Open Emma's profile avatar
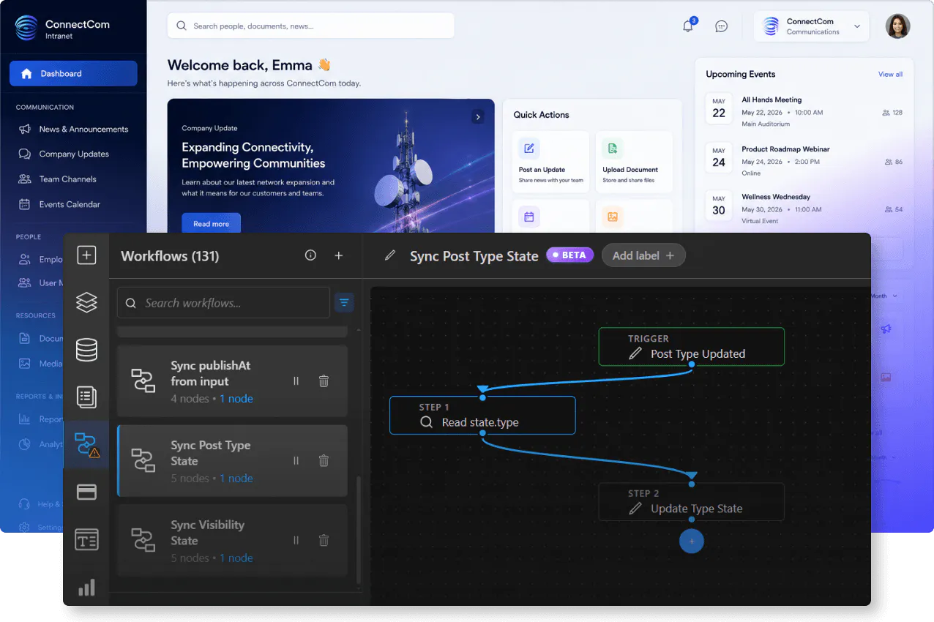934x622 pixels. pyautogui.click(x=898, y=26)
